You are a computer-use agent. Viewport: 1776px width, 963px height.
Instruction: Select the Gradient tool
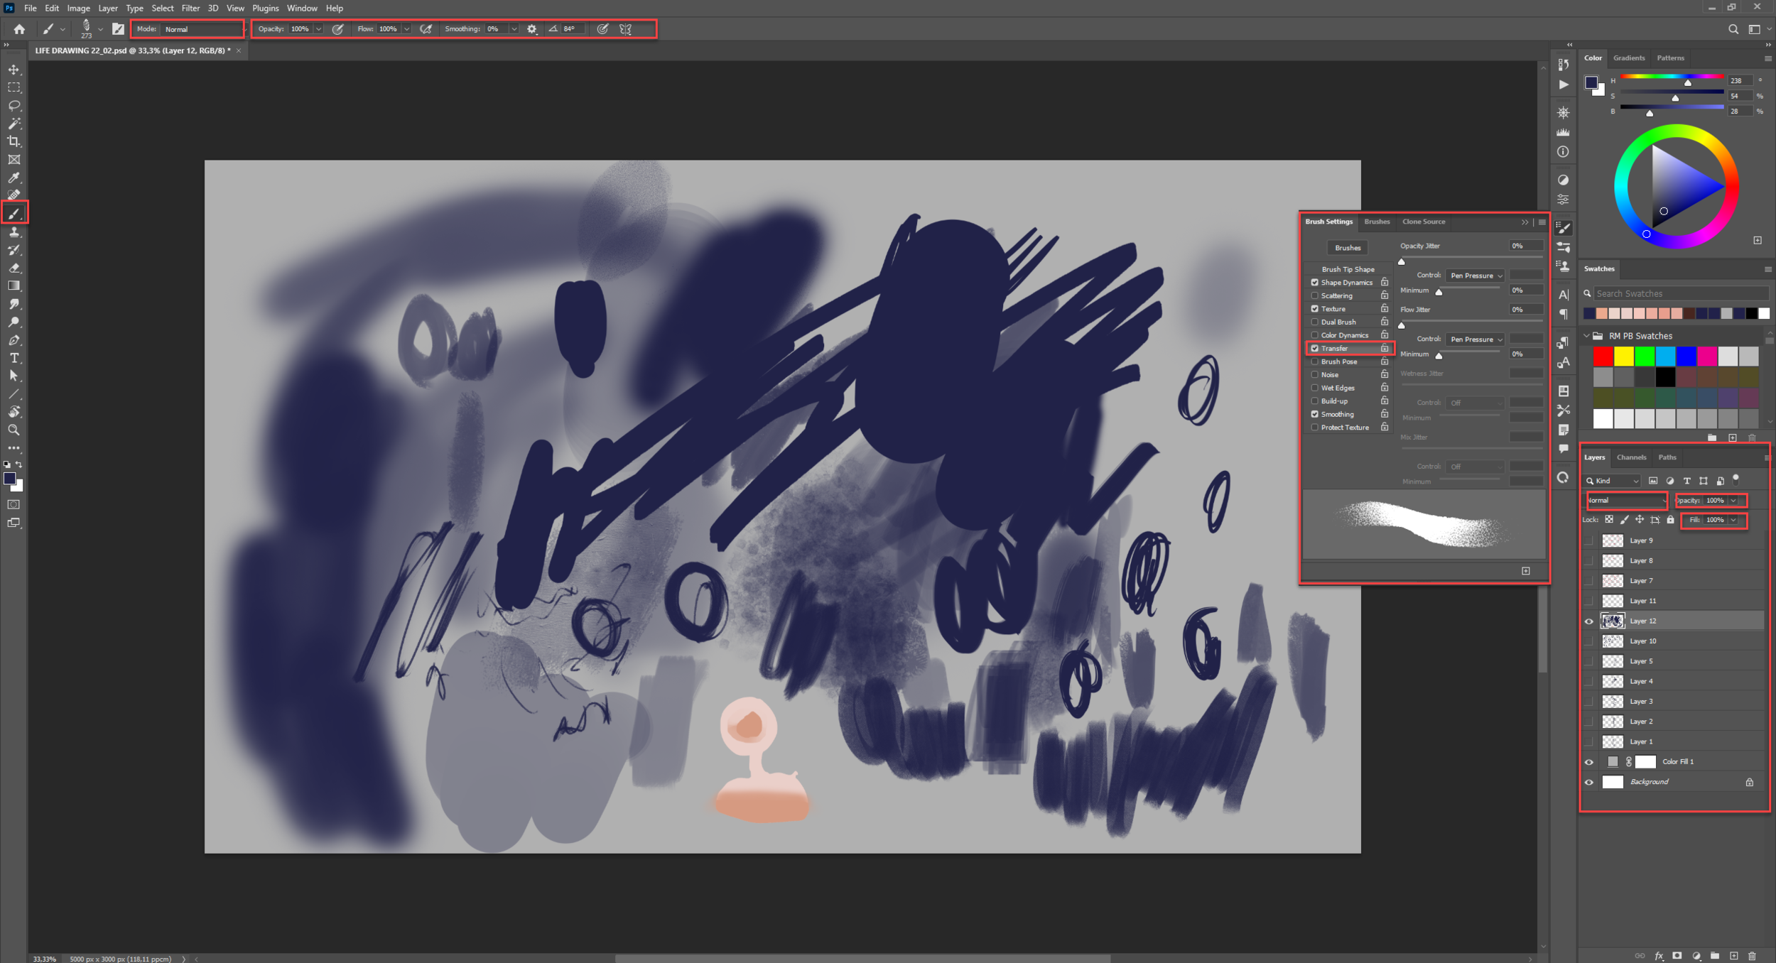click(14, 286)
